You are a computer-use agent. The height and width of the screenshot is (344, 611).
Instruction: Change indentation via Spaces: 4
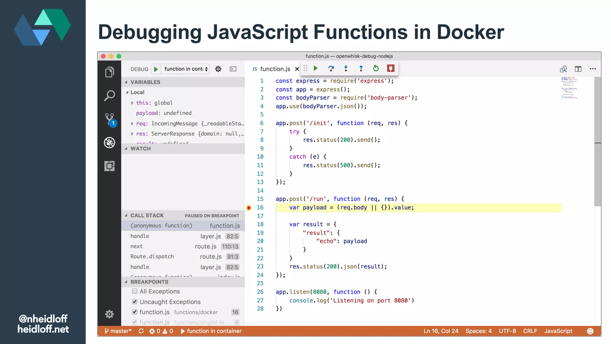(479, 331)
